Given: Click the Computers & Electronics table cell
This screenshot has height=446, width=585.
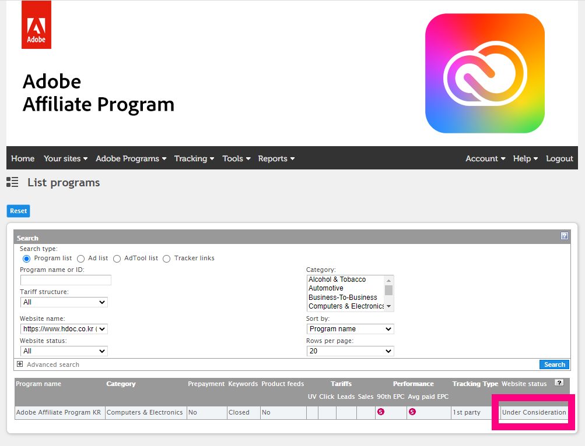Looking at the screenshot, I should (146, 412).
